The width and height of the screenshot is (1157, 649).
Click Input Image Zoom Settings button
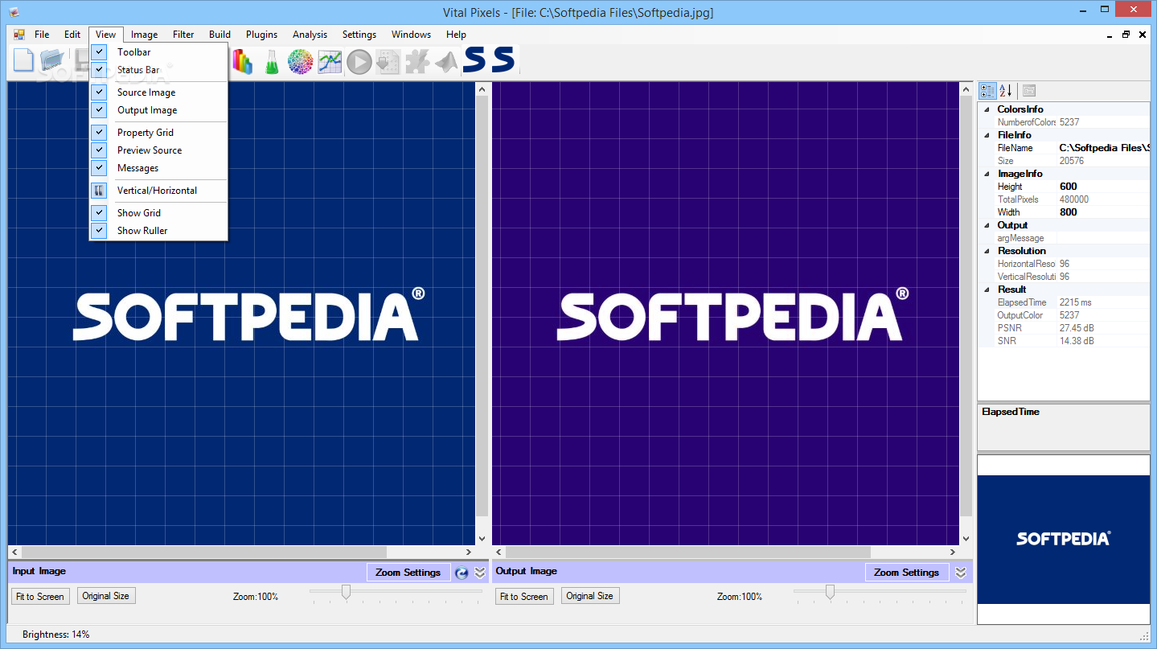pyautogui.click(x=408, y=573)
